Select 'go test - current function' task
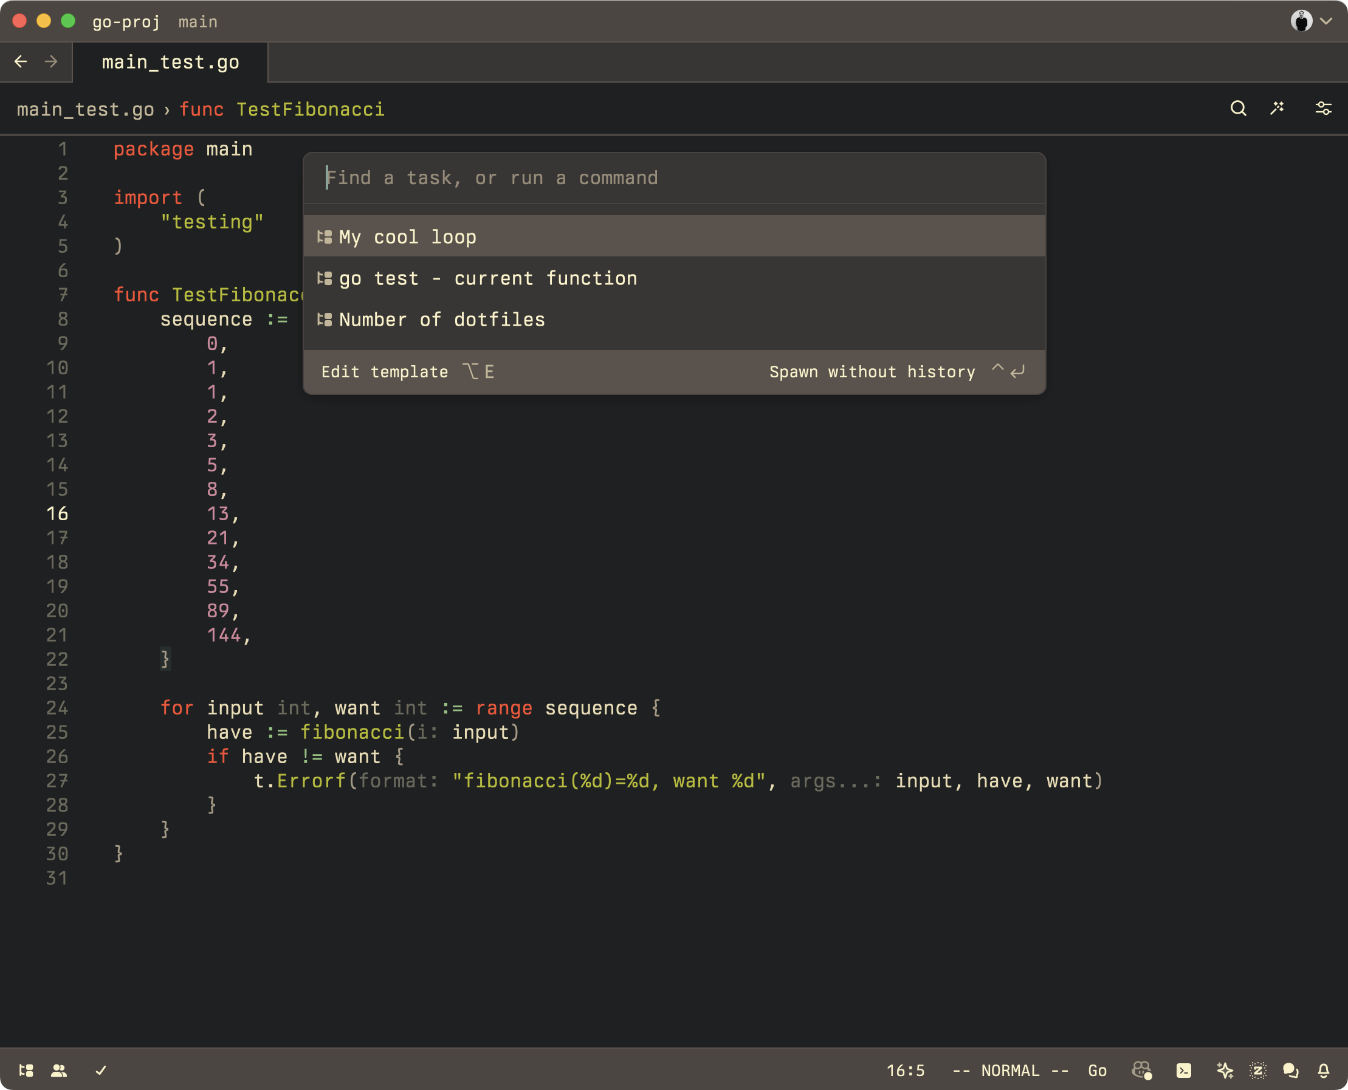 point(487,278)
